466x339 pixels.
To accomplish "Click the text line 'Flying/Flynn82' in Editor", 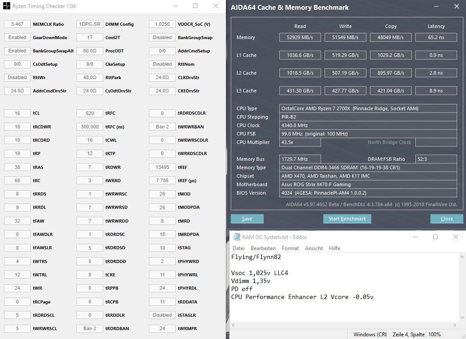I will click(x=256, y=257).
